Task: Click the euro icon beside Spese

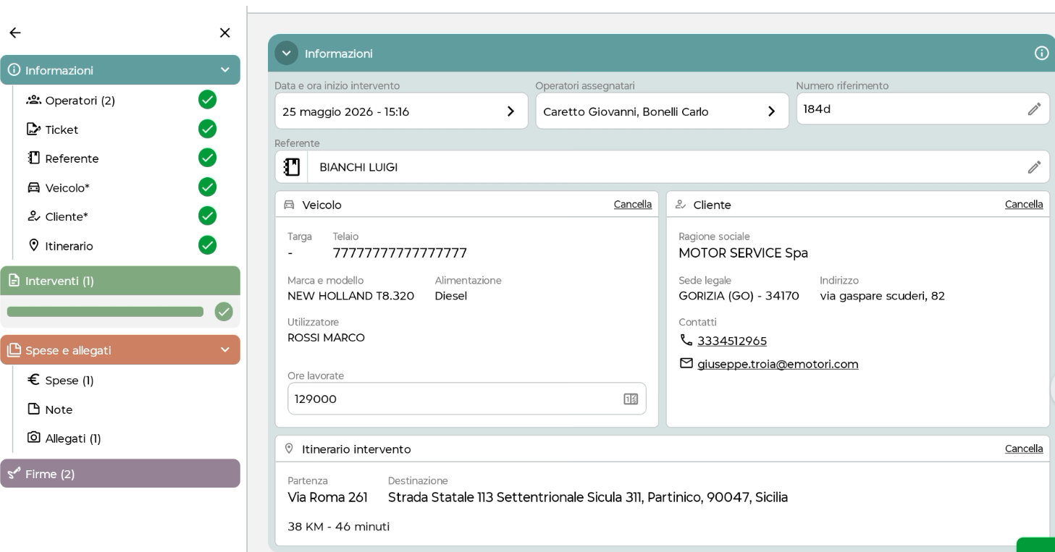Action: coord(33,379)
